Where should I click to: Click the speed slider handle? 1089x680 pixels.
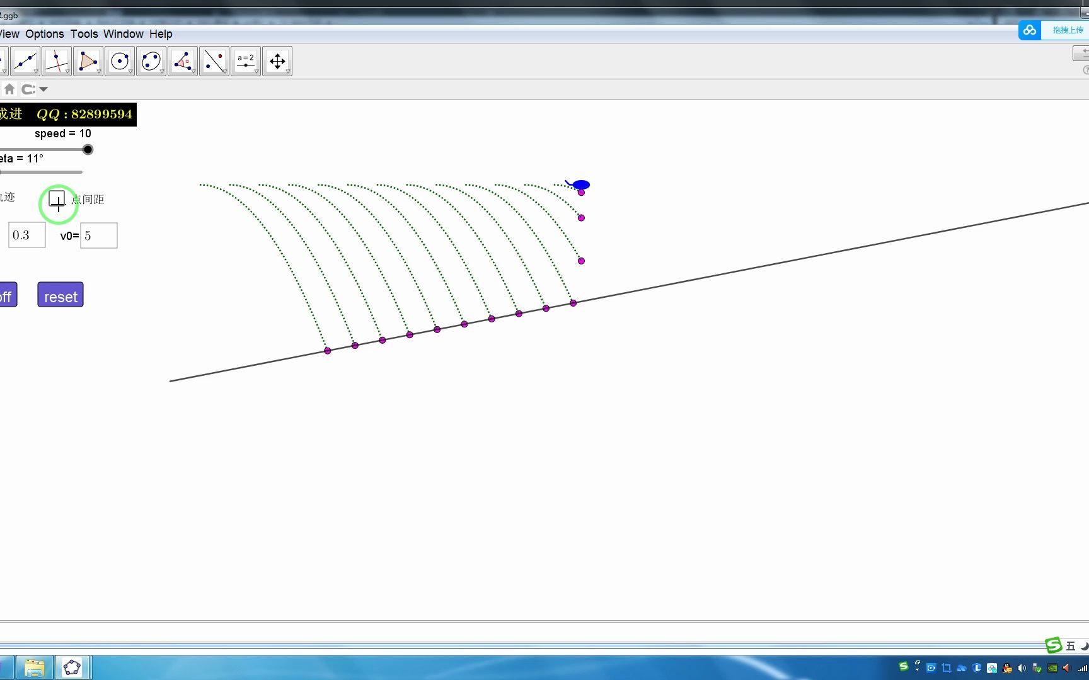(88, 149)
